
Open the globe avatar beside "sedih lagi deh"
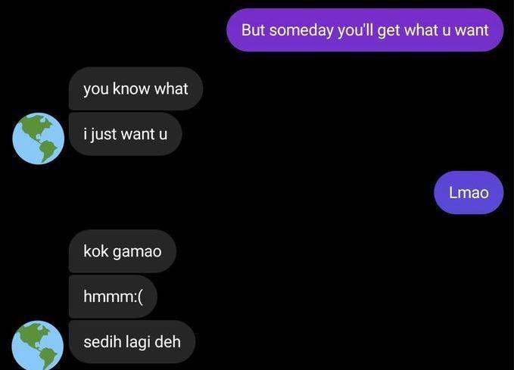(38, 346)
